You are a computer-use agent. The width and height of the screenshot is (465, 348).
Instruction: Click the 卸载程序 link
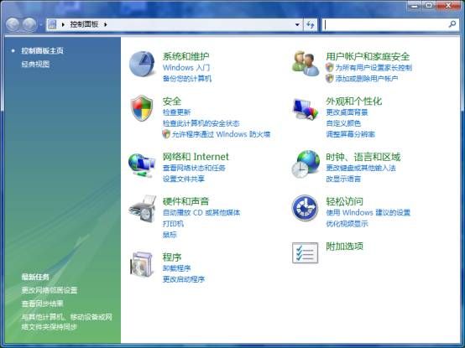(x=176, y=268)
